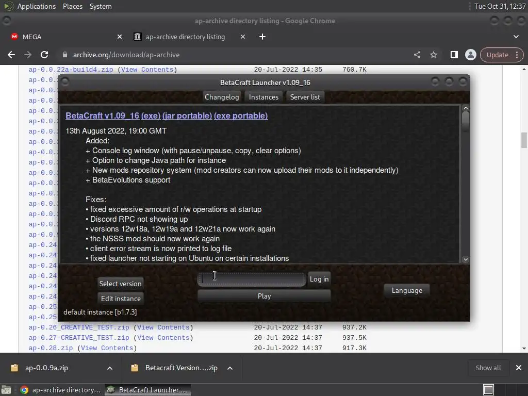The height and width of the screenshot is (396, 528).
Task: Open Chrome three-dot menu
Action: click(517, 55)
